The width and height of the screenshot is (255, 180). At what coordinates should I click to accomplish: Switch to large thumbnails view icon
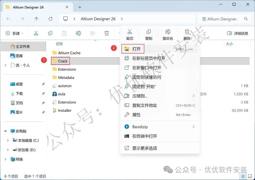point(250,176)
